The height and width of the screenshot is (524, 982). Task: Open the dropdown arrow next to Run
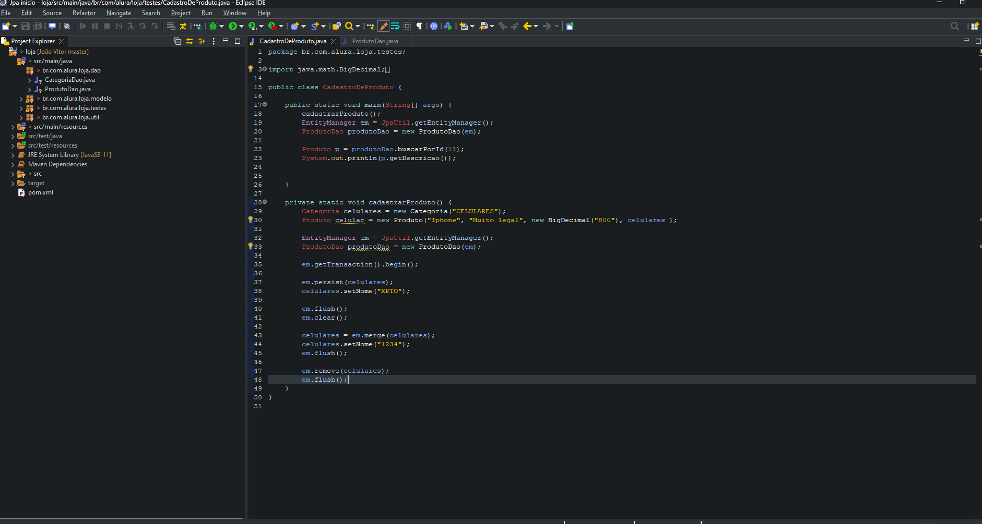[242, 26]
